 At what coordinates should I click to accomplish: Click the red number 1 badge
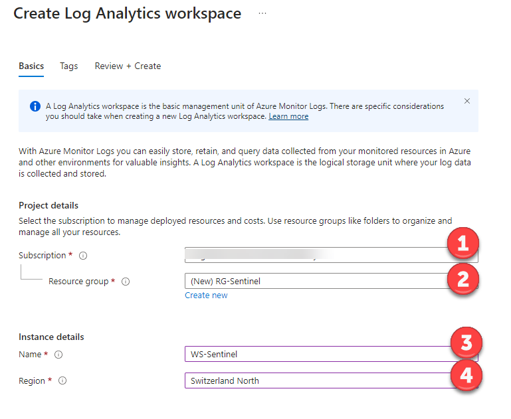coord(463,244)
